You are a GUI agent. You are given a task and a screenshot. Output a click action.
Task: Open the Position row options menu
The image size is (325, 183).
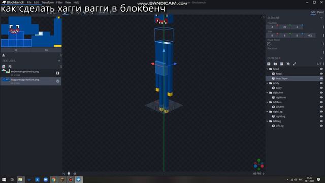323,27
